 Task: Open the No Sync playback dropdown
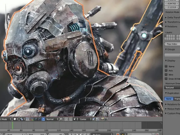click(102, 134)
